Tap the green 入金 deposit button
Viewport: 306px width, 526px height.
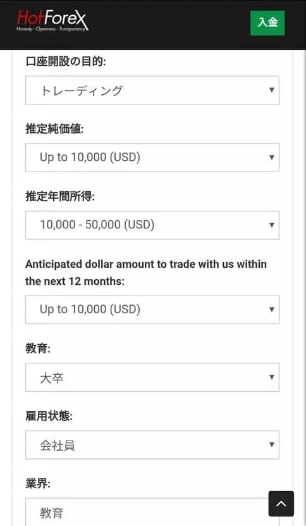(267, 23)
